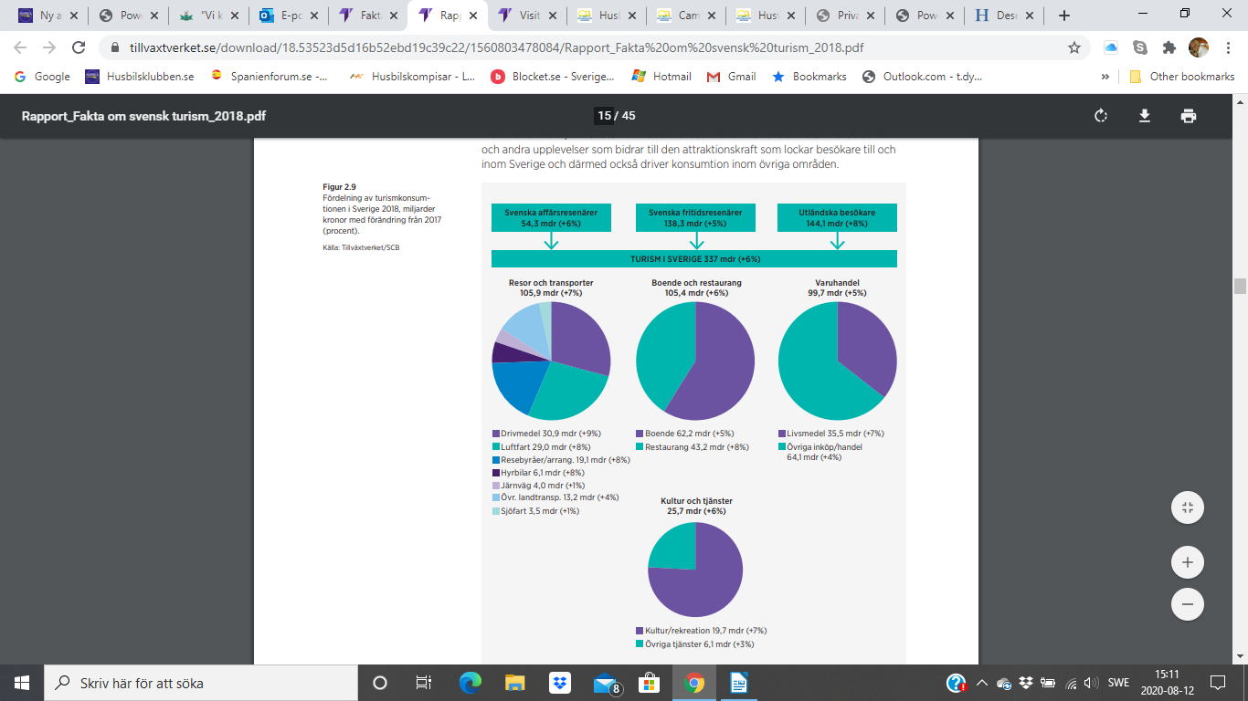This screenshot has height=701, width=1248.
Task: Zoom in on the PDF
Action: point(1188,562)
